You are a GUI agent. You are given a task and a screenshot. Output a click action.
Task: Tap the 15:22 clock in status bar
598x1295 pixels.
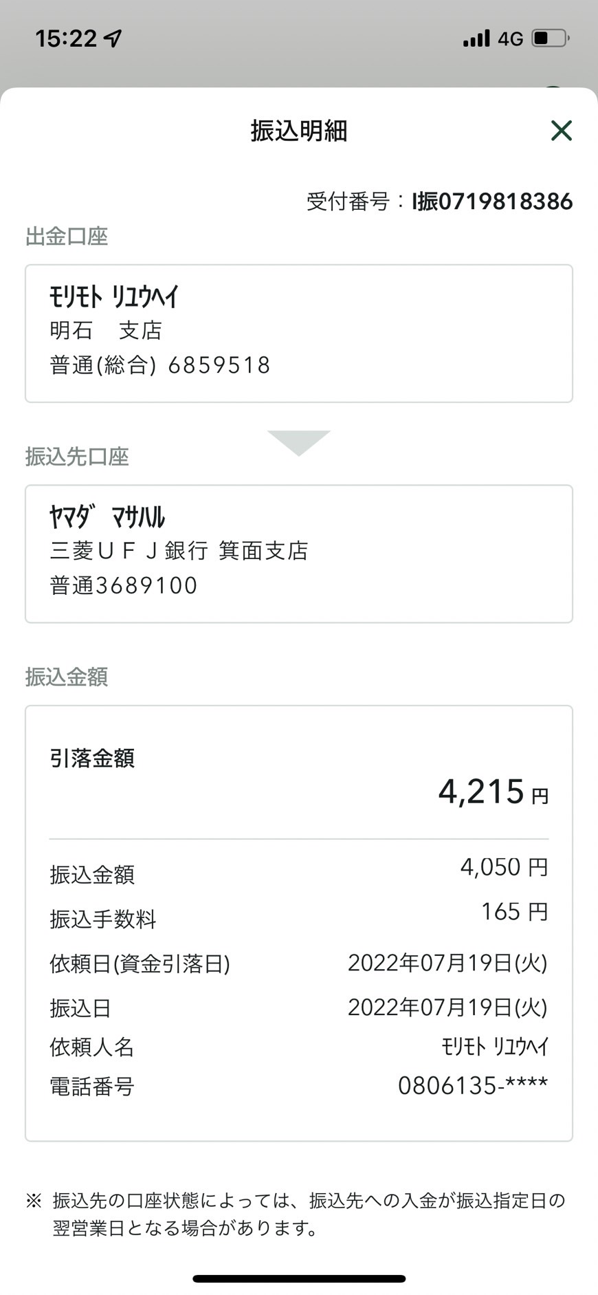[x=66, y=39]
